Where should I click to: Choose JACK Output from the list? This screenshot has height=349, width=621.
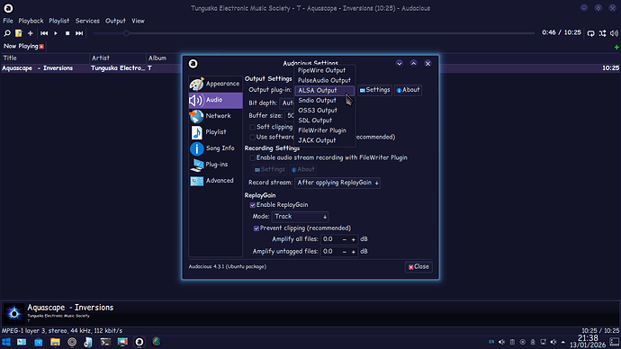click(x=325, y=140)
